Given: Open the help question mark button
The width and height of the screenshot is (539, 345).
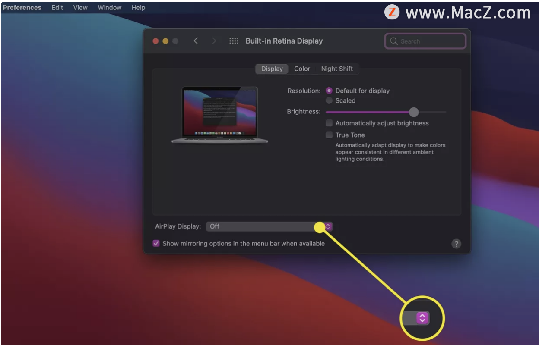Looking at the screenshot, I should point(456,244).
